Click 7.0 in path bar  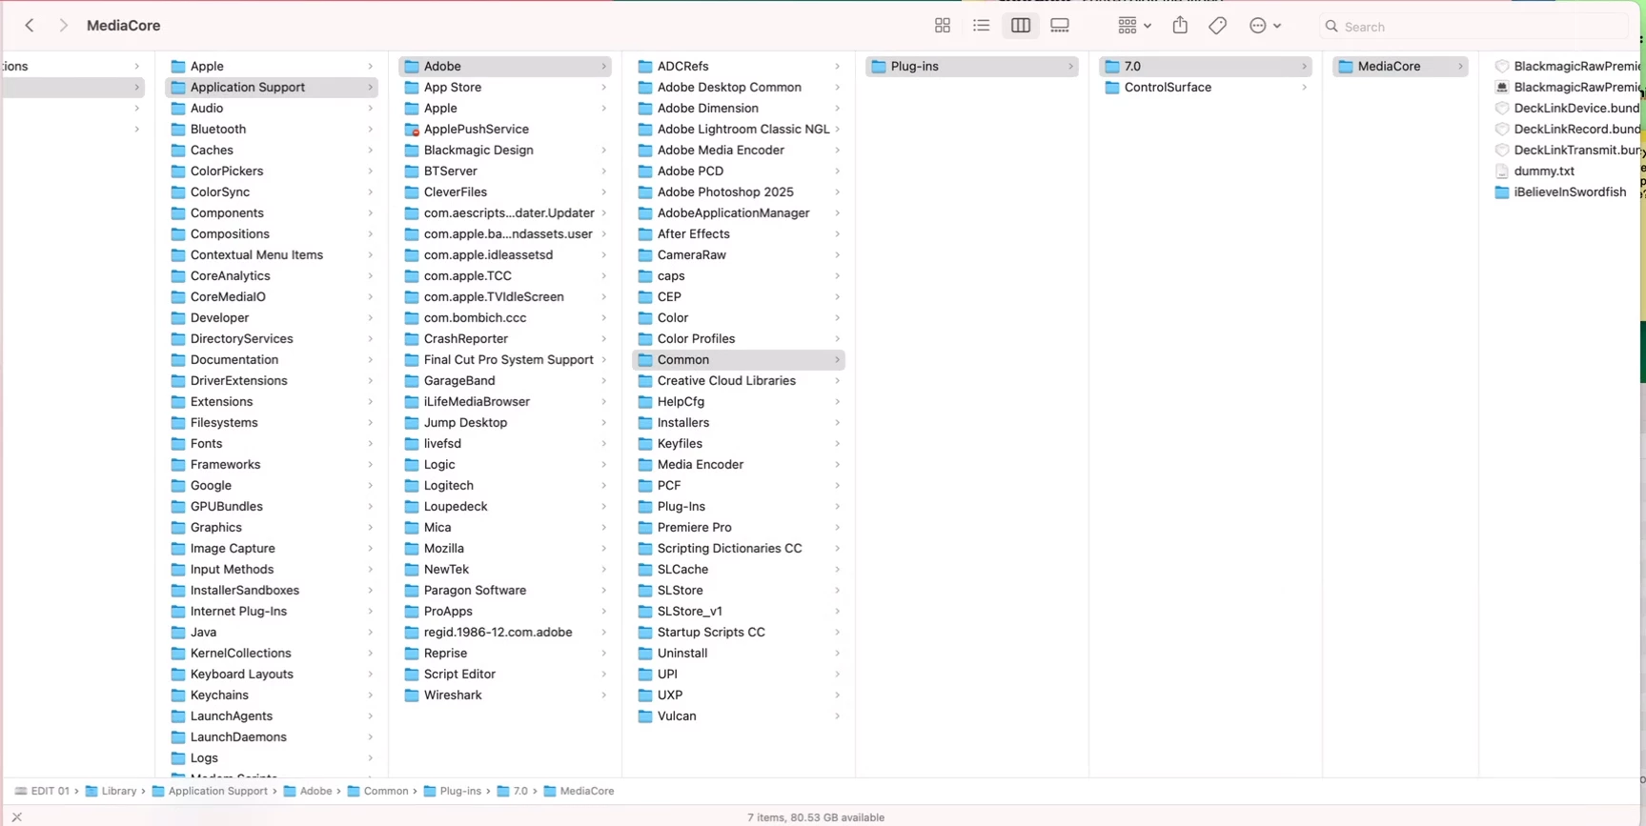[x=513, y=791]
